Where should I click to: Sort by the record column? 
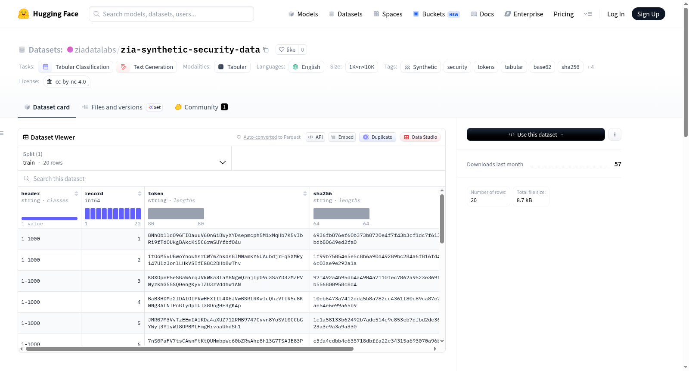140,193
